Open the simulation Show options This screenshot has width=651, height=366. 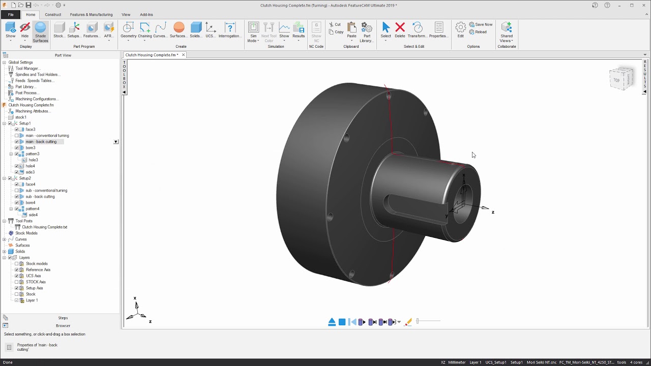[284, 30]
